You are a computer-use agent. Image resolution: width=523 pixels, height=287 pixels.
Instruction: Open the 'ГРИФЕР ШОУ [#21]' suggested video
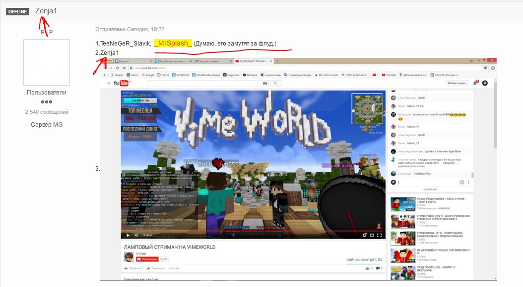coord(430,221)
